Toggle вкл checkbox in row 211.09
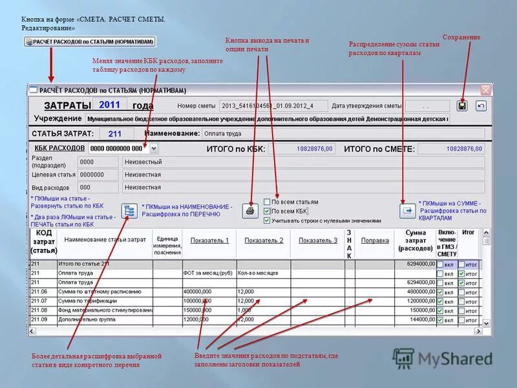The width and height of the screenshot is (517, 388). (x=440, y=319)
